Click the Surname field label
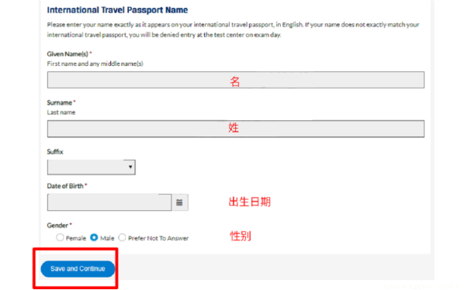The width and height of the screenshot is (471, 290). pos(60,102)
